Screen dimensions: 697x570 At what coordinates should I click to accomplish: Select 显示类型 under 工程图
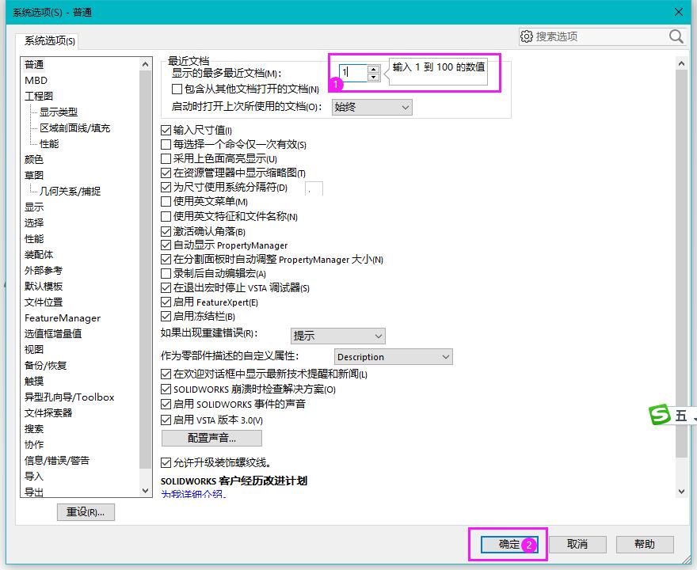coord(59,112)
